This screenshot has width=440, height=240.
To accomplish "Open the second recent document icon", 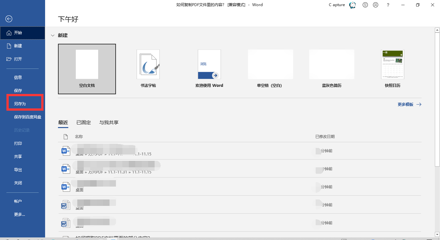I will [66, 169].
